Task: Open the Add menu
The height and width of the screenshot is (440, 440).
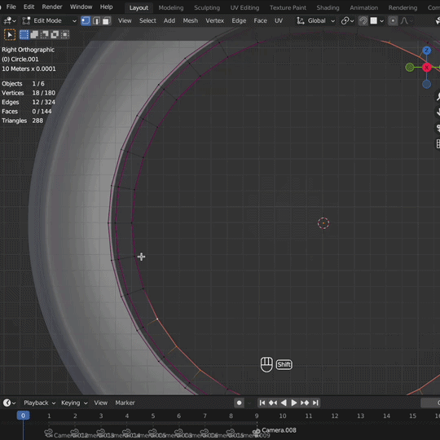Action: click(169, 20)
